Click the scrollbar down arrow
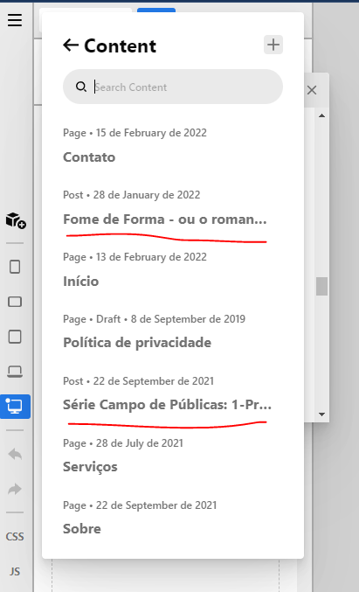 pyautogui.click(x=321, y=414)
